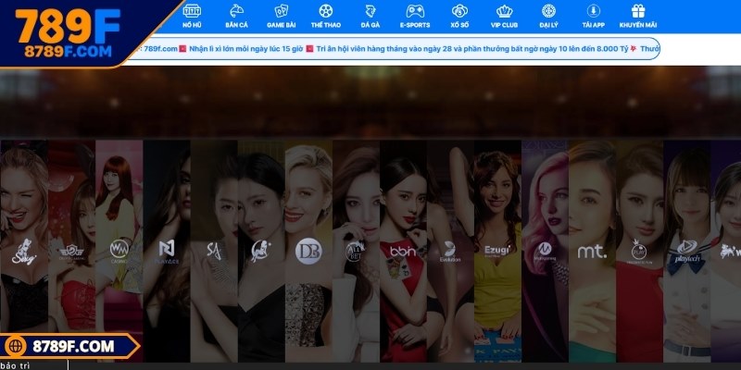
Task: Open the mt. provider logo
Action: [592, 252]
